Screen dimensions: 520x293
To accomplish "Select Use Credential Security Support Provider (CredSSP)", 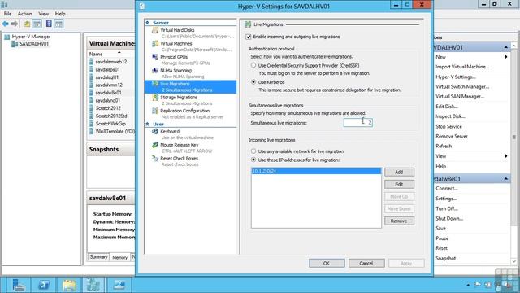I will tap(253, 65).
